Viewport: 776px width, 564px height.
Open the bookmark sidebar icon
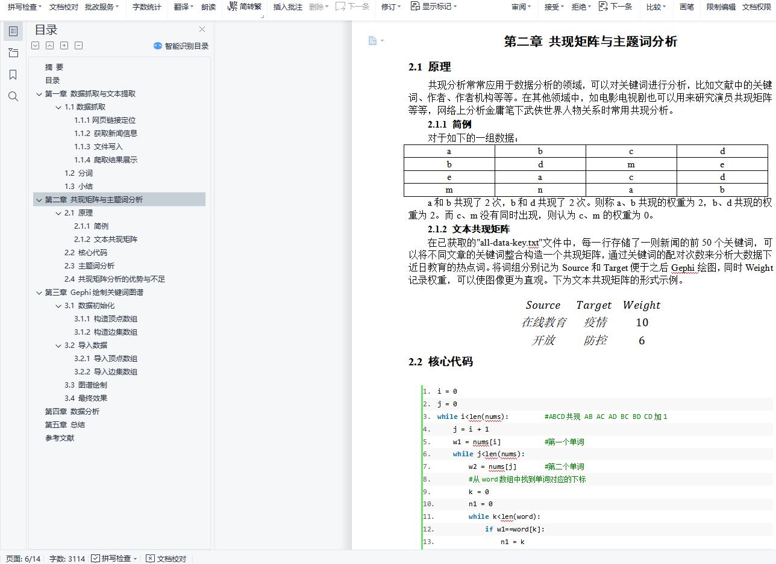click(x=13, y=75)
